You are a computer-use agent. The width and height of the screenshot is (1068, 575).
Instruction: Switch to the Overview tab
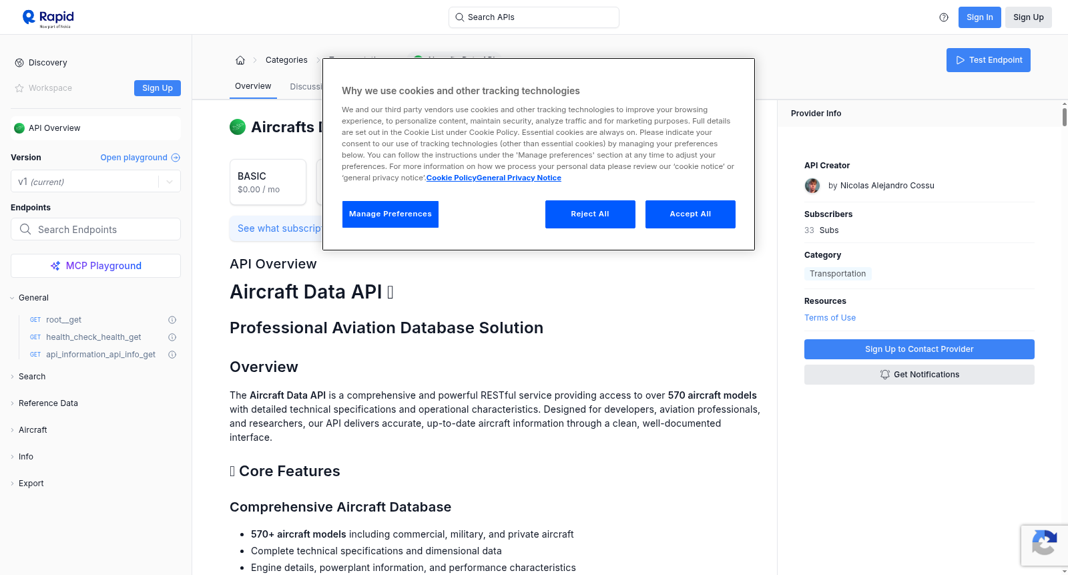point(253,87)
